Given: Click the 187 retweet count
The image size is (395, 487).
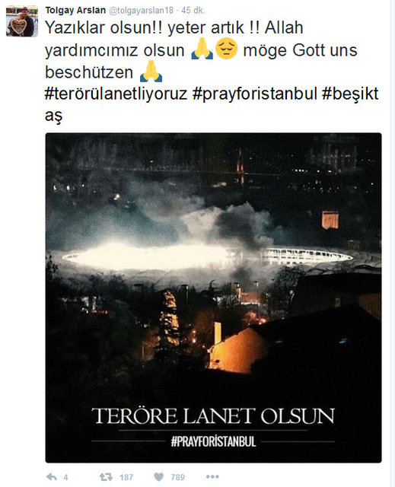Looking at the screenshot, I should click(x=126, y=477).
